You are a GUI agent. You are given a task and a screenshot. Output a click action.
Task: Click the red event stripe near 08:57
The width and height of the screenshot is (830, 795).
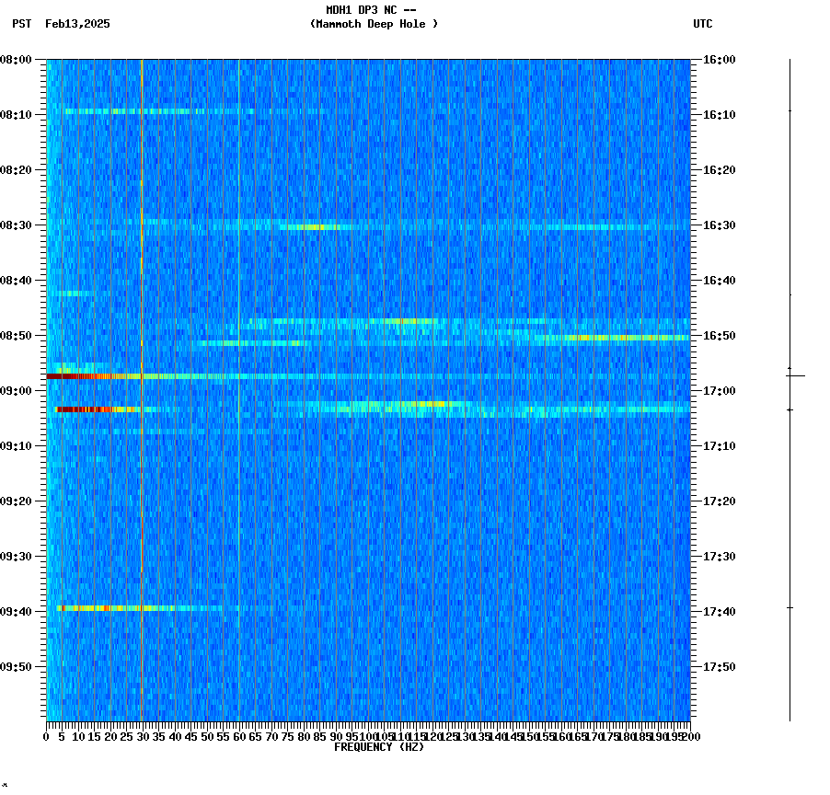[x=78, y=376]
